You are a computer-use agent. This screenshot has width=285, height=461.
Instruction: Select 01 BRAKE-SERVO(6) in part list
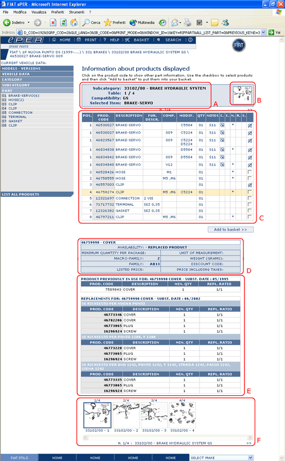[x=21, y=95]
